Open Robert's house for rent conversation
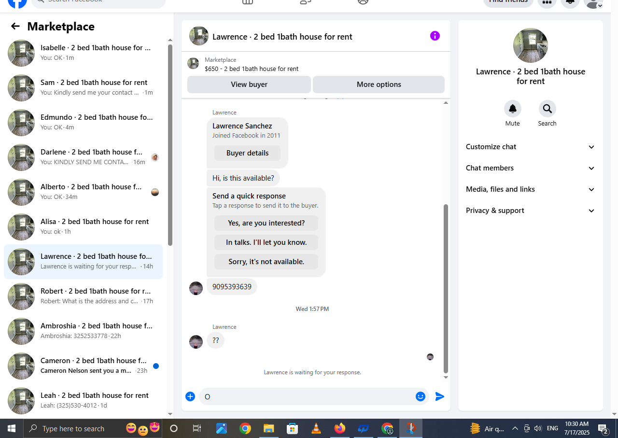The image size is (618, 438). [83, 297]
